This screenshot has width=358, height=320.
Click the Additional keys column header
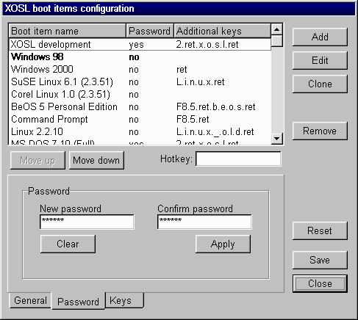click(222, 31)
